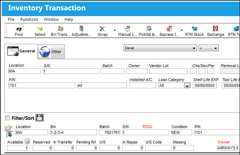
Task: Expand the arrow next to Scrap
Action: (x=115, y=30)
